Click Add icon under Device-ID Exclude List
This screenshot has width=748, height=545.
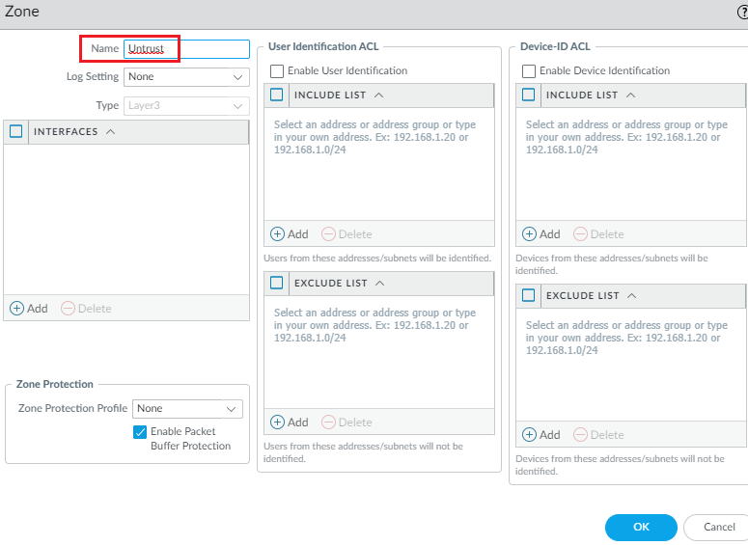pyautogui.click(x=529, y=435)
